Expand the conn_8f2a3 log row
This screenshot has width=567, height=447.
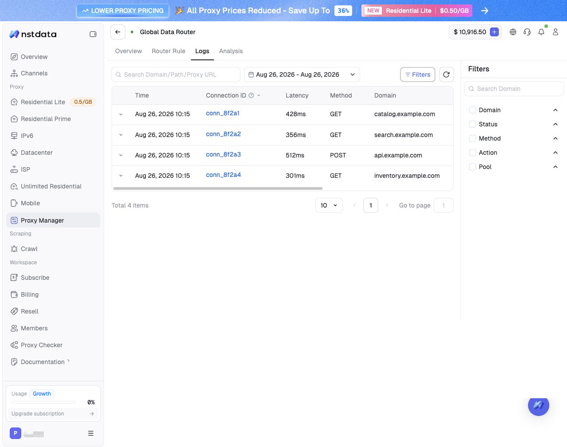click(x=121, y=155)
